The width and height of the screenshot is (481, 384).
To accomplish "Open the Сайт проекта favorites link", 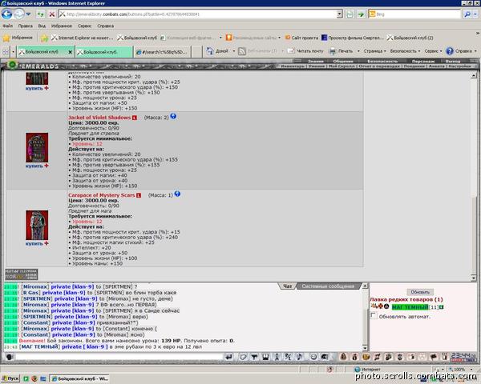I will (x=301, y=38).
